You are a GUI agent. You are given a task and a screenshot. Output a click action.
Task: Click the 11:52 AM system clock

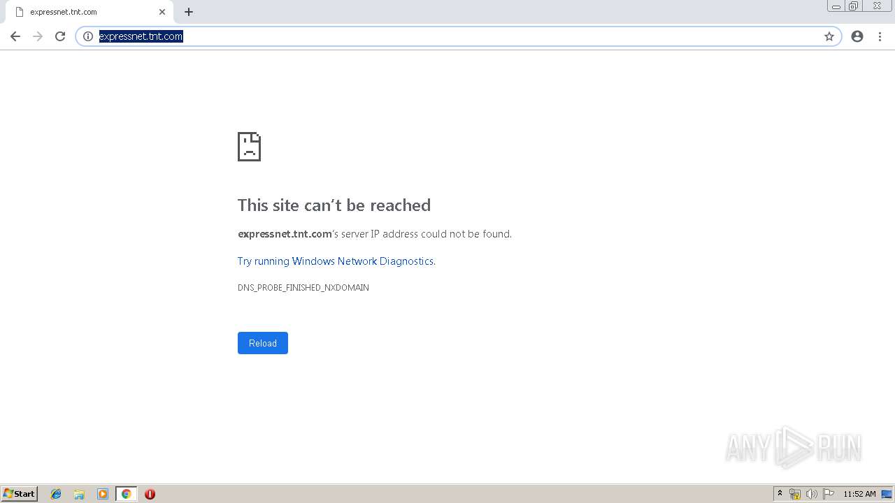(859, 494)
